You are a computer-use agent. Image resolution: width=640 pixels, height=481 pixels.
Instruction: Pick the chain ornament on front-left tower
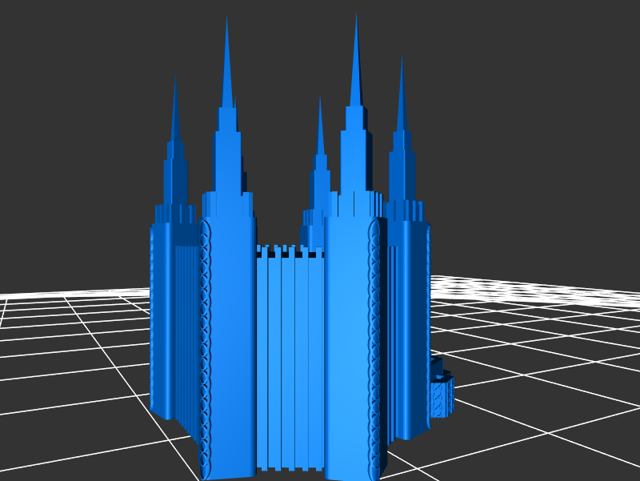click(x=205, y=344)
